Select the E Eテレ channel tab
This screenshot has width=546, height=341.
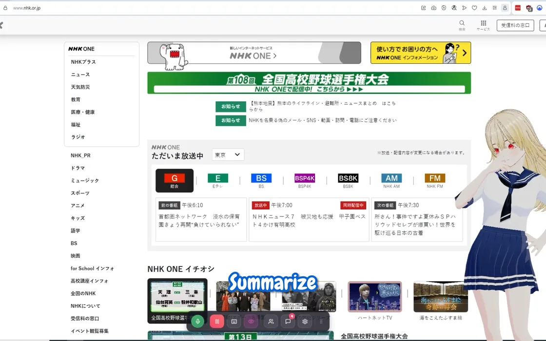[x=217, y=181]
